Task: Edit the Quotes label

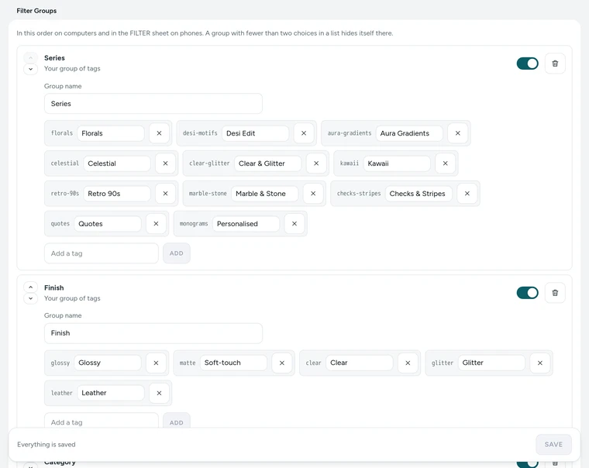Action: click(x=108, y=223)
